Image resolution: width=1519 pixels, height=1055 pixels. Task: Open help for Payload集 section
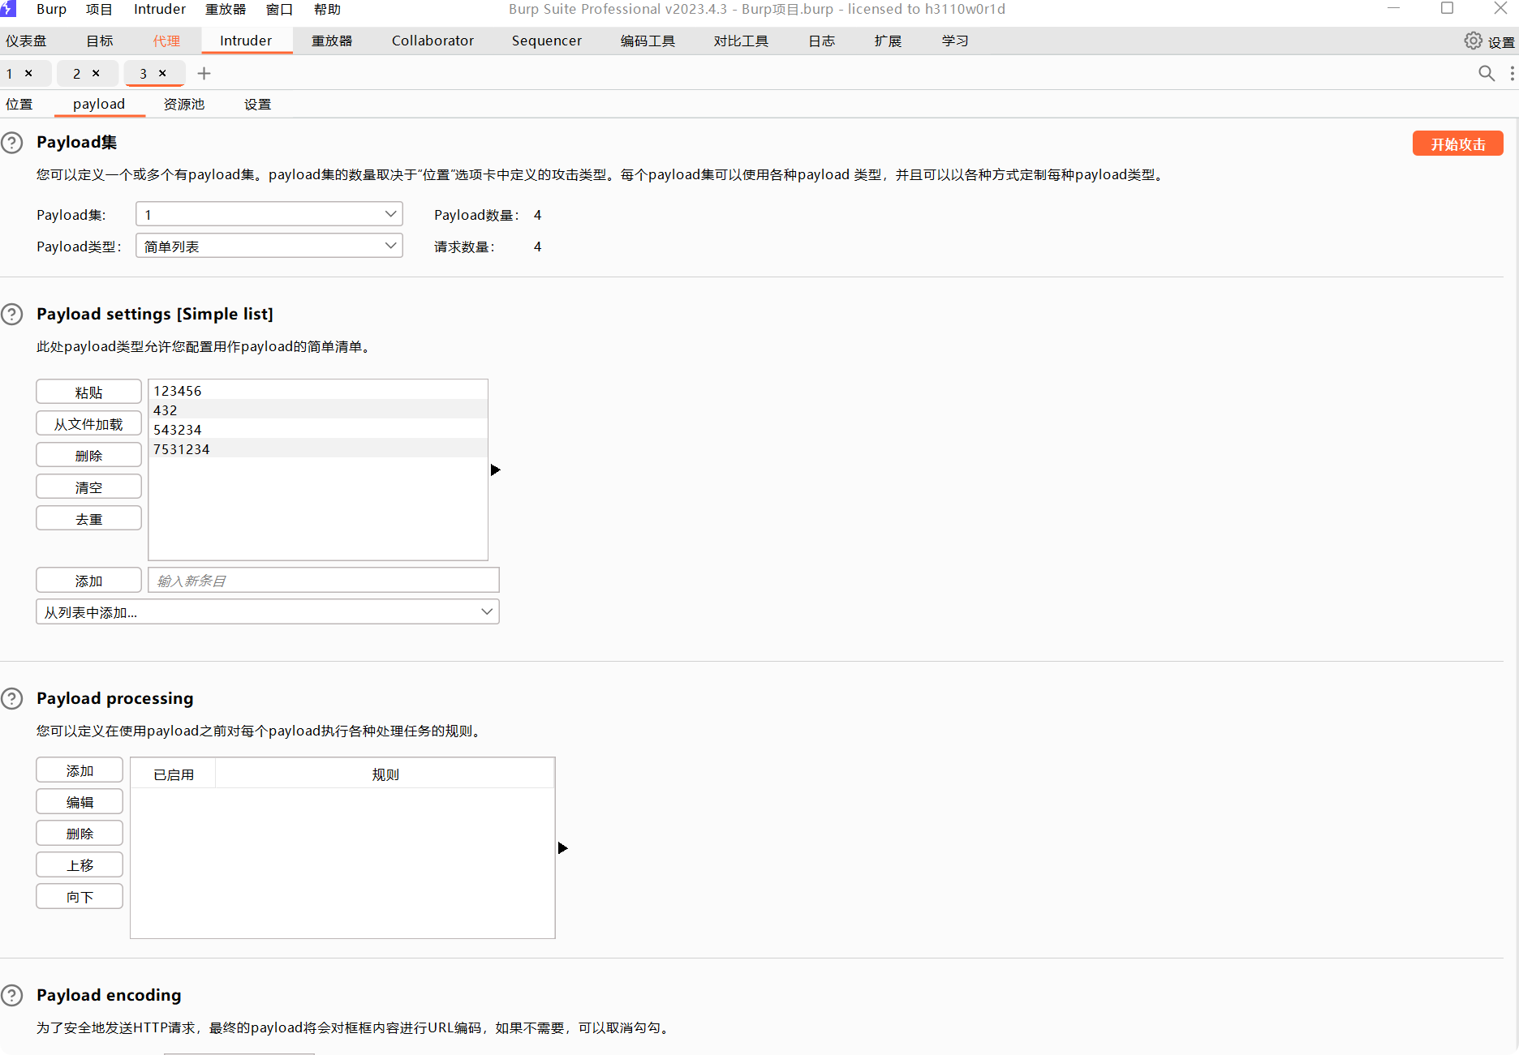tap(12, 143)
